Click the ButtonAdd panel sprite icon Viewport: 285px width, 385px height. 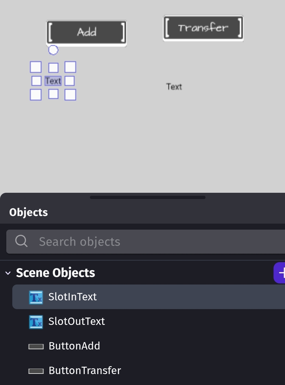36,346
